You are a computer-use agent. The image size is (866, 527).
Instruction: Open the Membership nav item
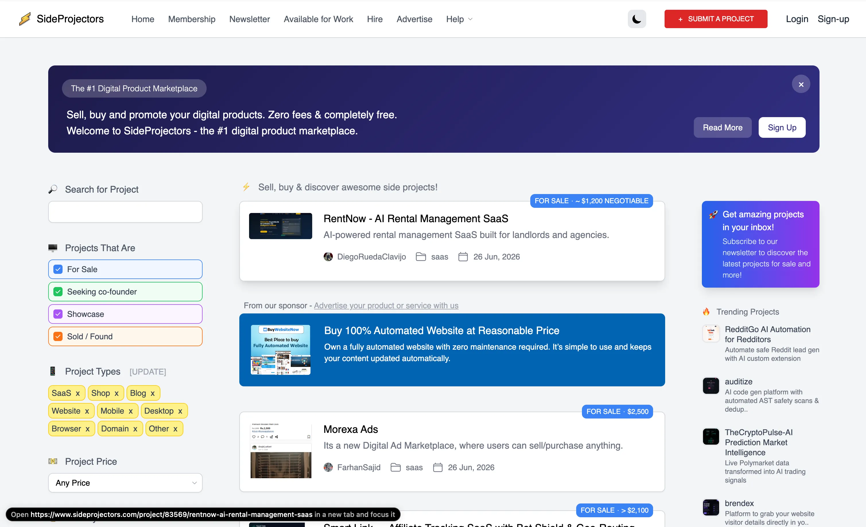coord(192,19)
